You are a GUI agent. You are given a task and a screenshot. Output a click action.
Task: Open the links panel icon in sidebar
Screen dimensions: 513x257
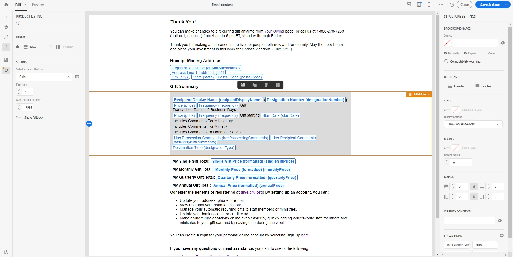coord(6,37)
